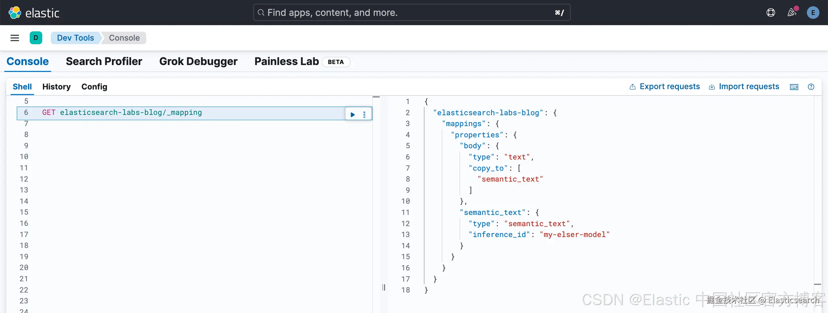Open the space selector D badge
828x313 pixels.
click(36, 38)
